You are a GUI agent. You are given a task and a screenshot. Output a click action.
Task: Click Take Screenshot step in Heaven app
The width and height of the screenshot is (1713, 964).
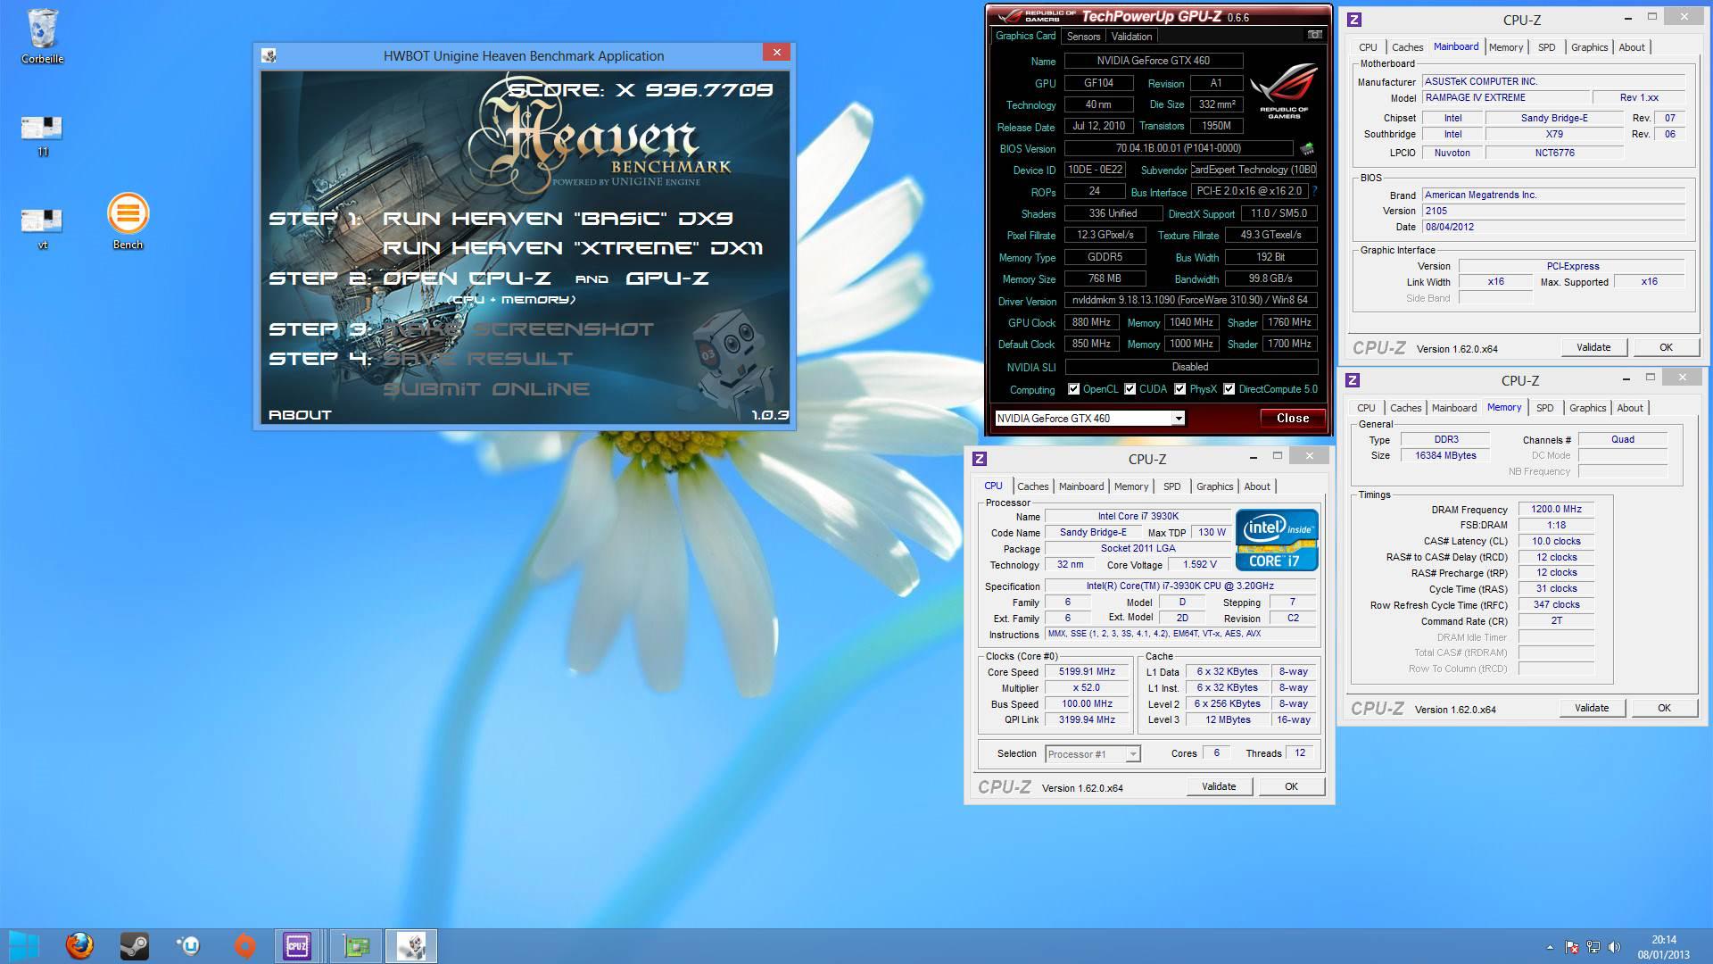click(518, 329)
